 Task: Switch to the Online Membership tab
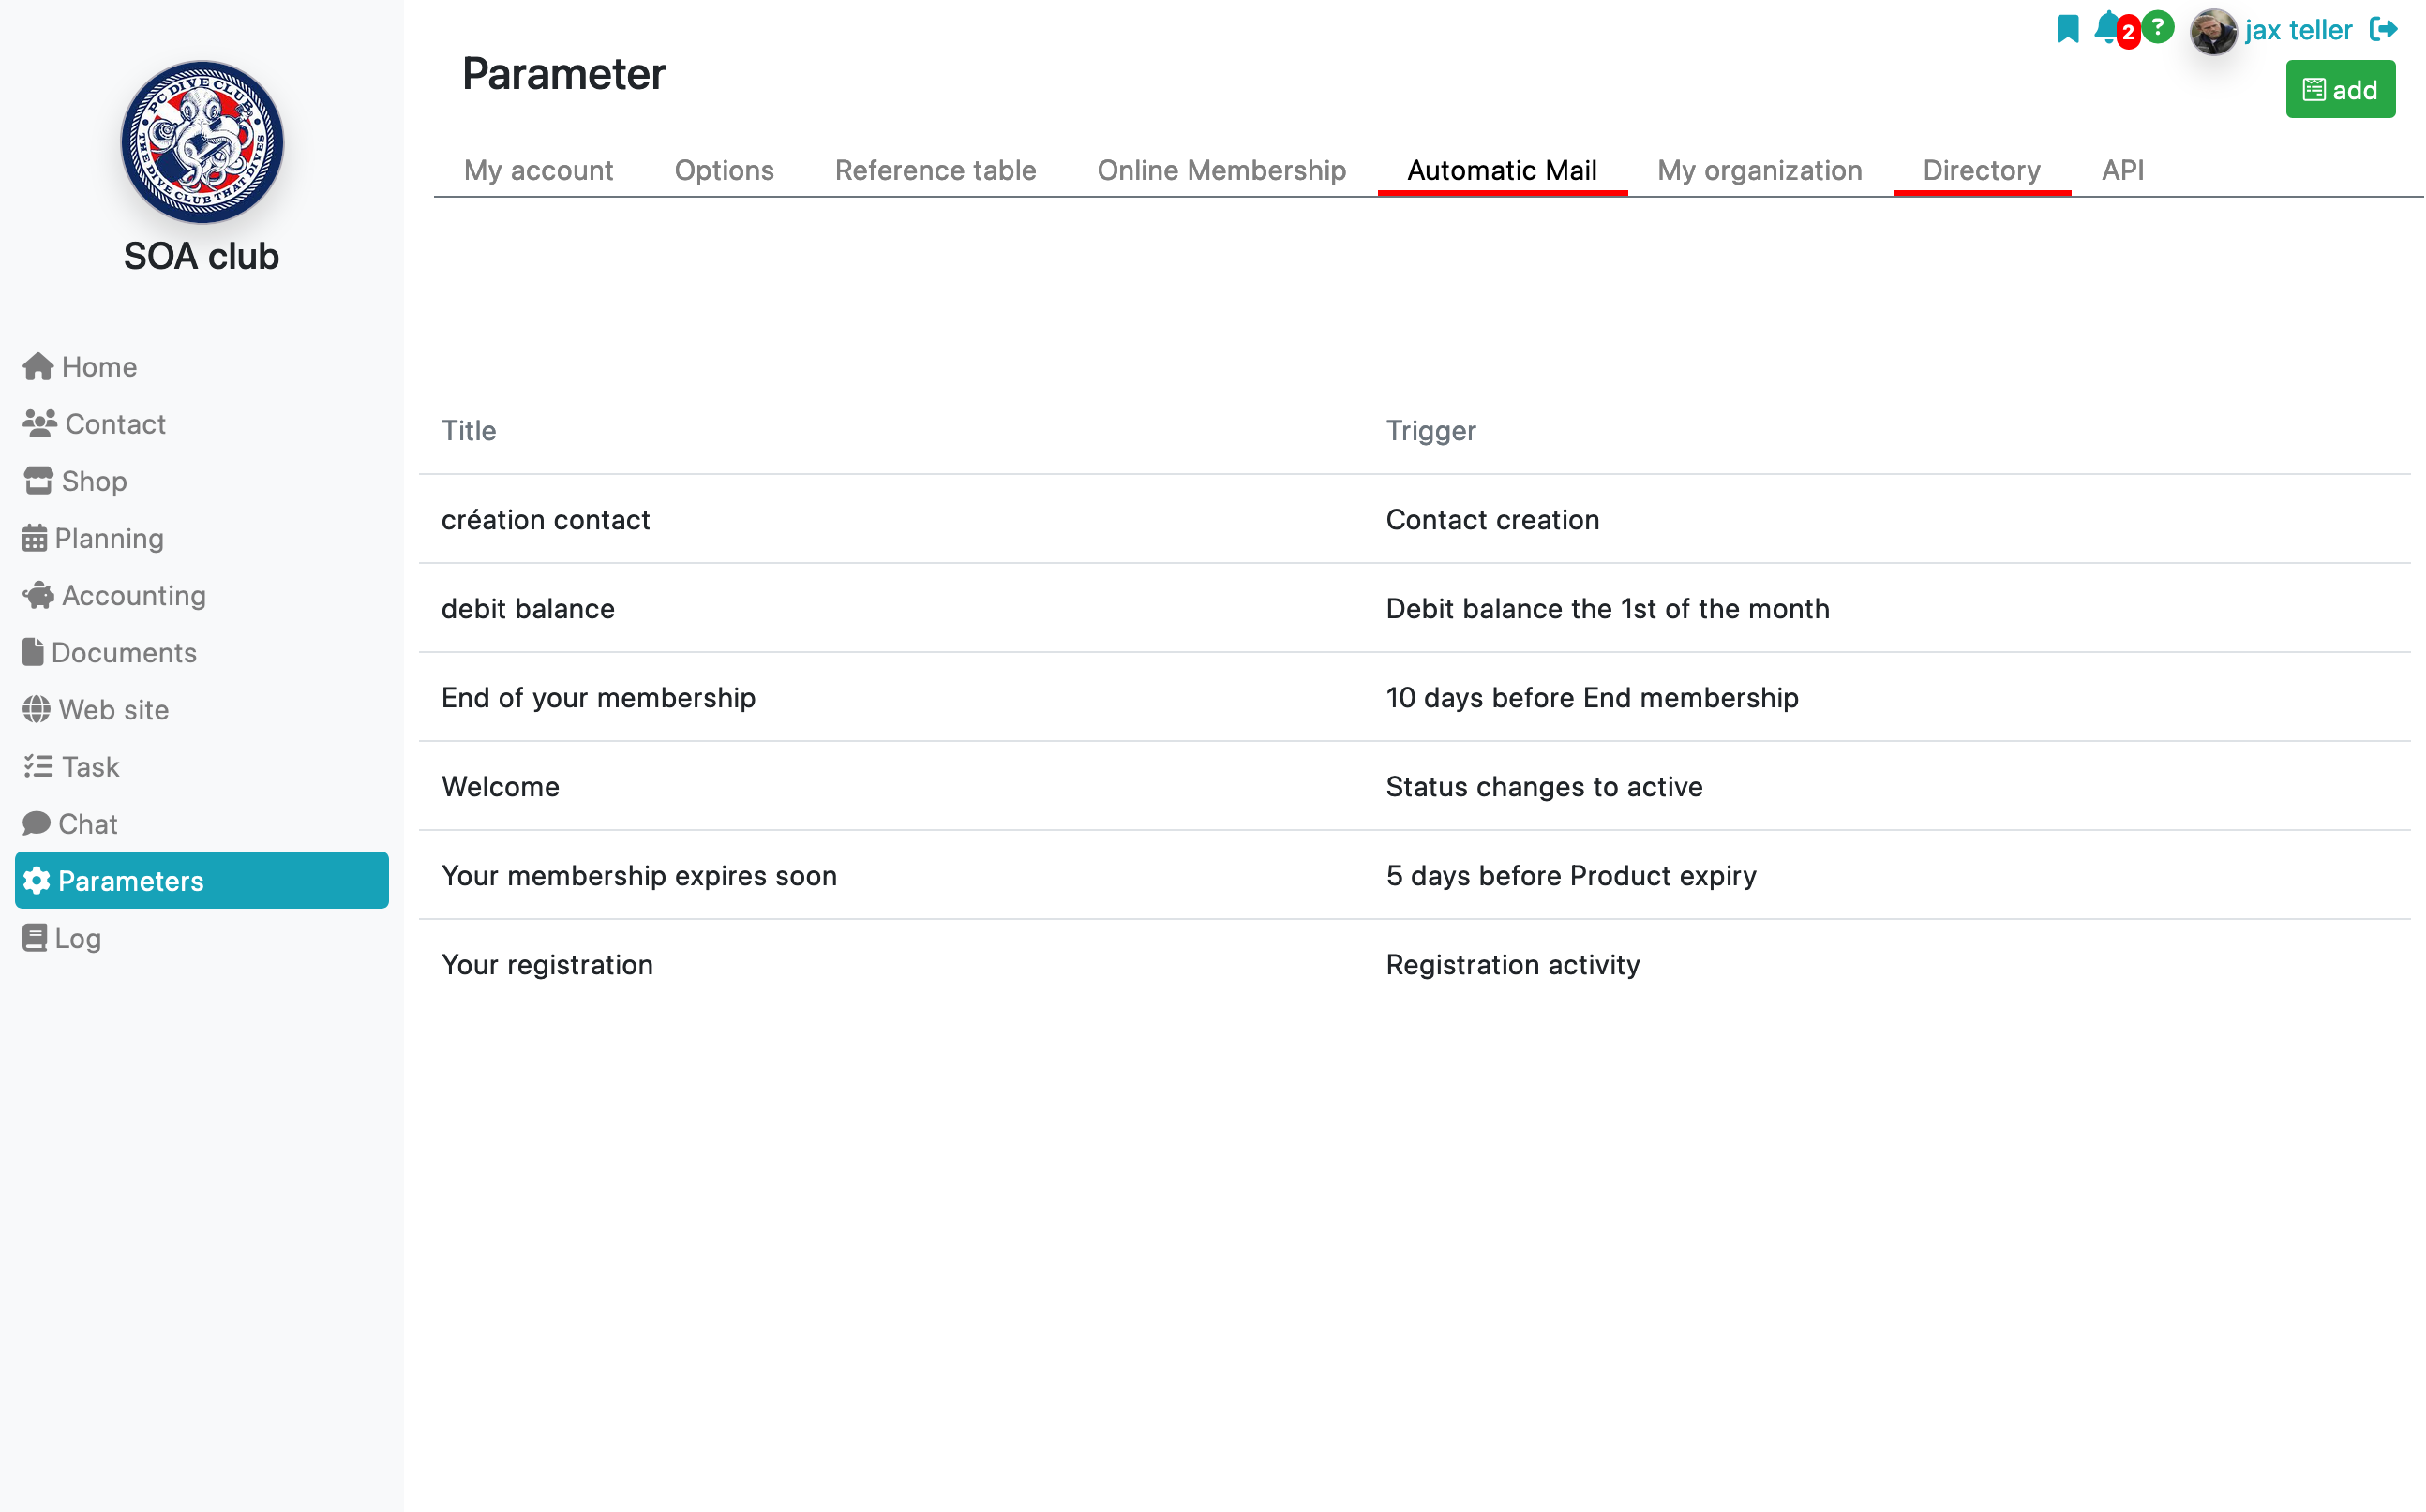[1221, 170]
